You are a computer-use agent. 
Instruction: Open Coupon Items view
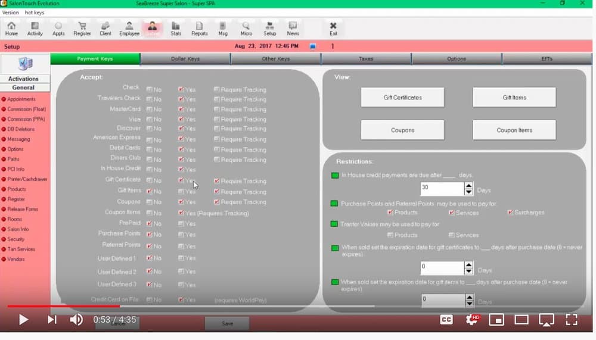pyautogui.click(x=514, y=130)
